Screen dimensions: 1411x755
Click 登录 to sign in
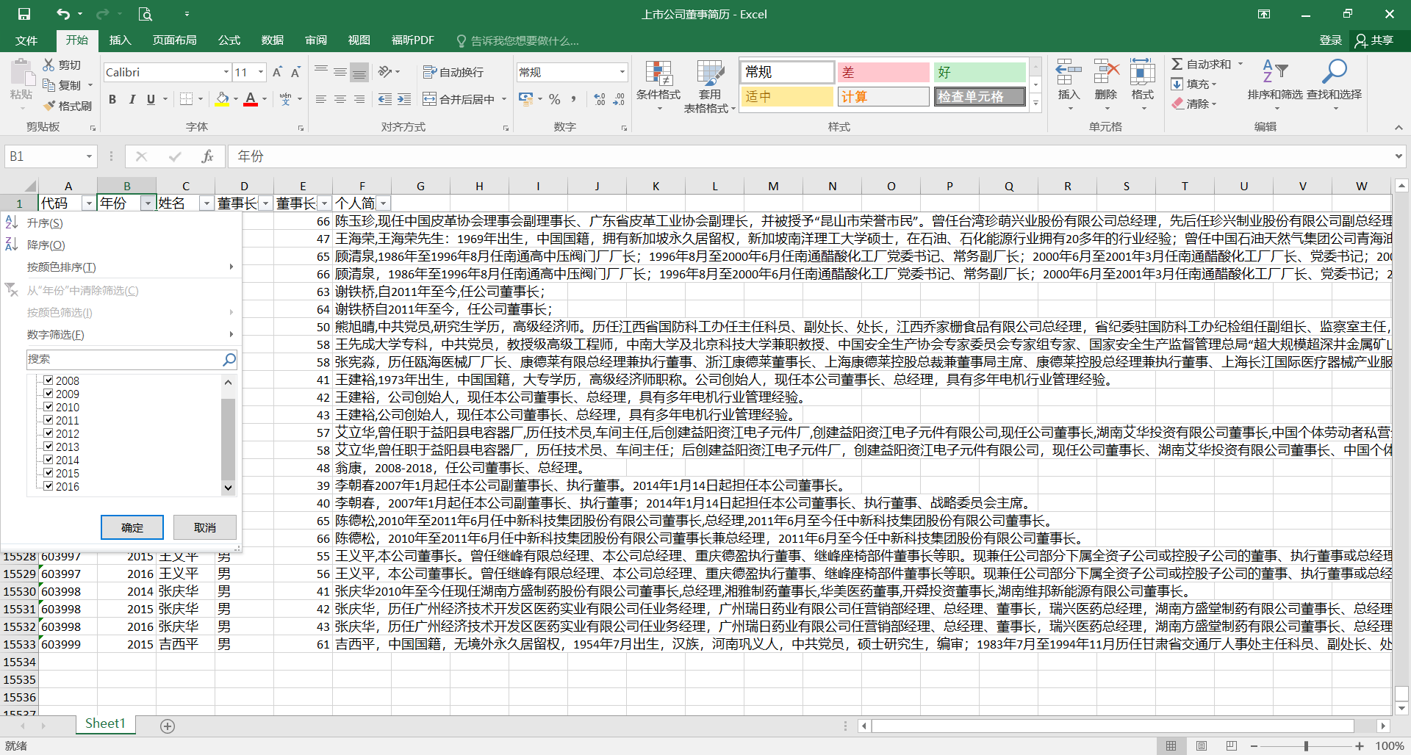[1330, 40]
